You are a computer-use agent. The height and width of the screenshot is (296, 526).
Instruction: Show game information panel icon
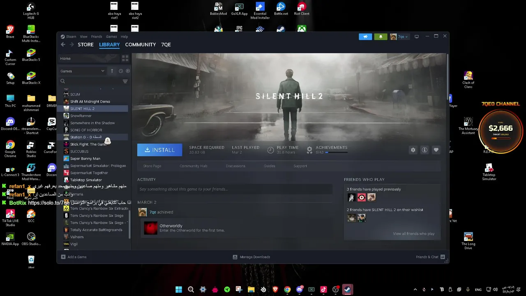click(424, 150)
